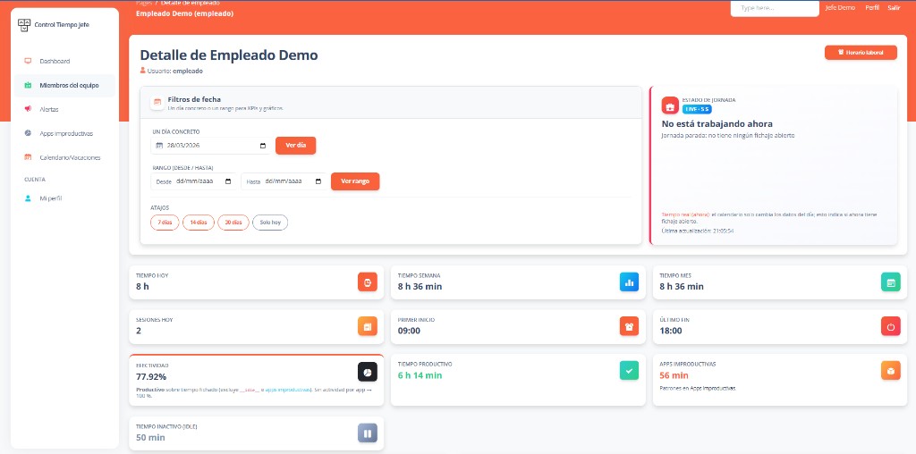
Task: Click the Apps improductivas pie icon
Action: (x=28, y=133)
